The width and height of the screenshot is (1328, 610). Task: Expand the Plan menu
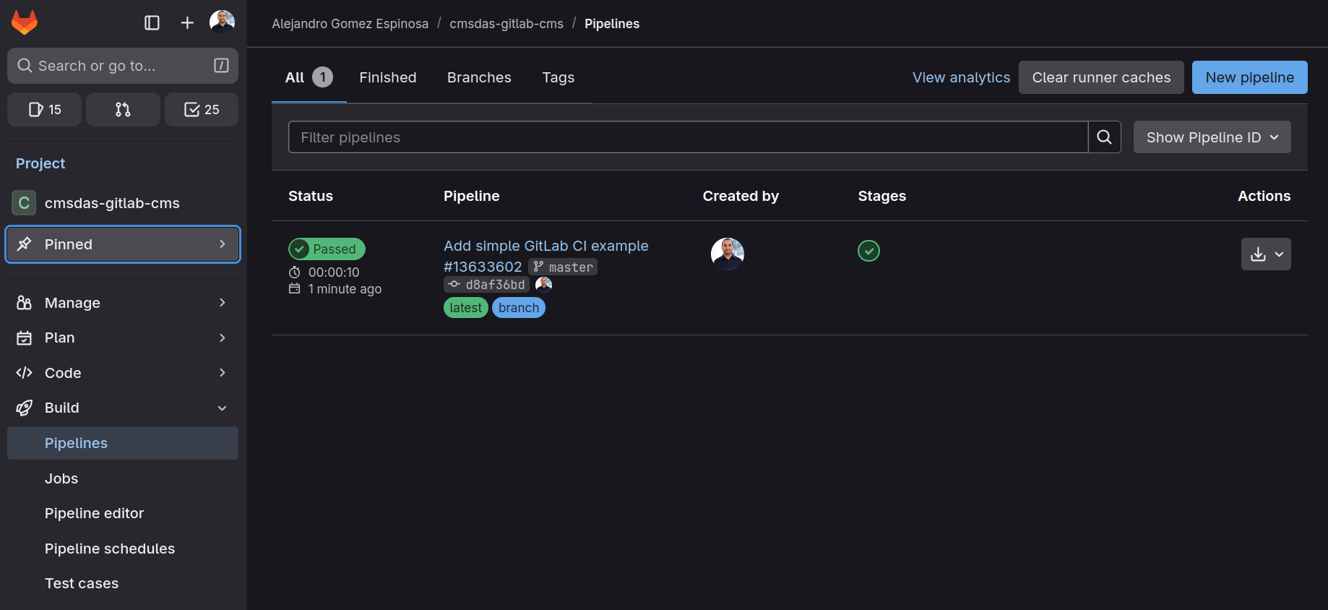pyautogui.click(x=123, y=338)
